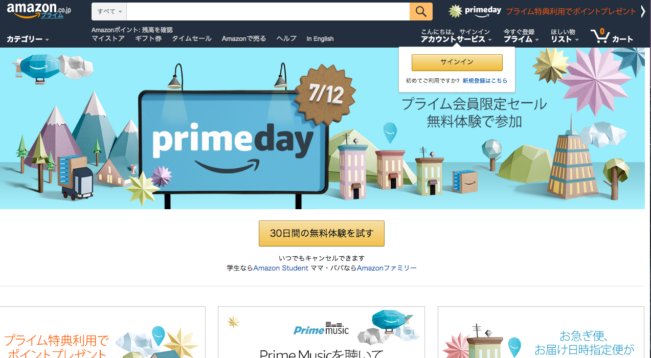This screenshot has width=651, height=358.
Task: Click the magnifying glass search button
Action: 421,11
